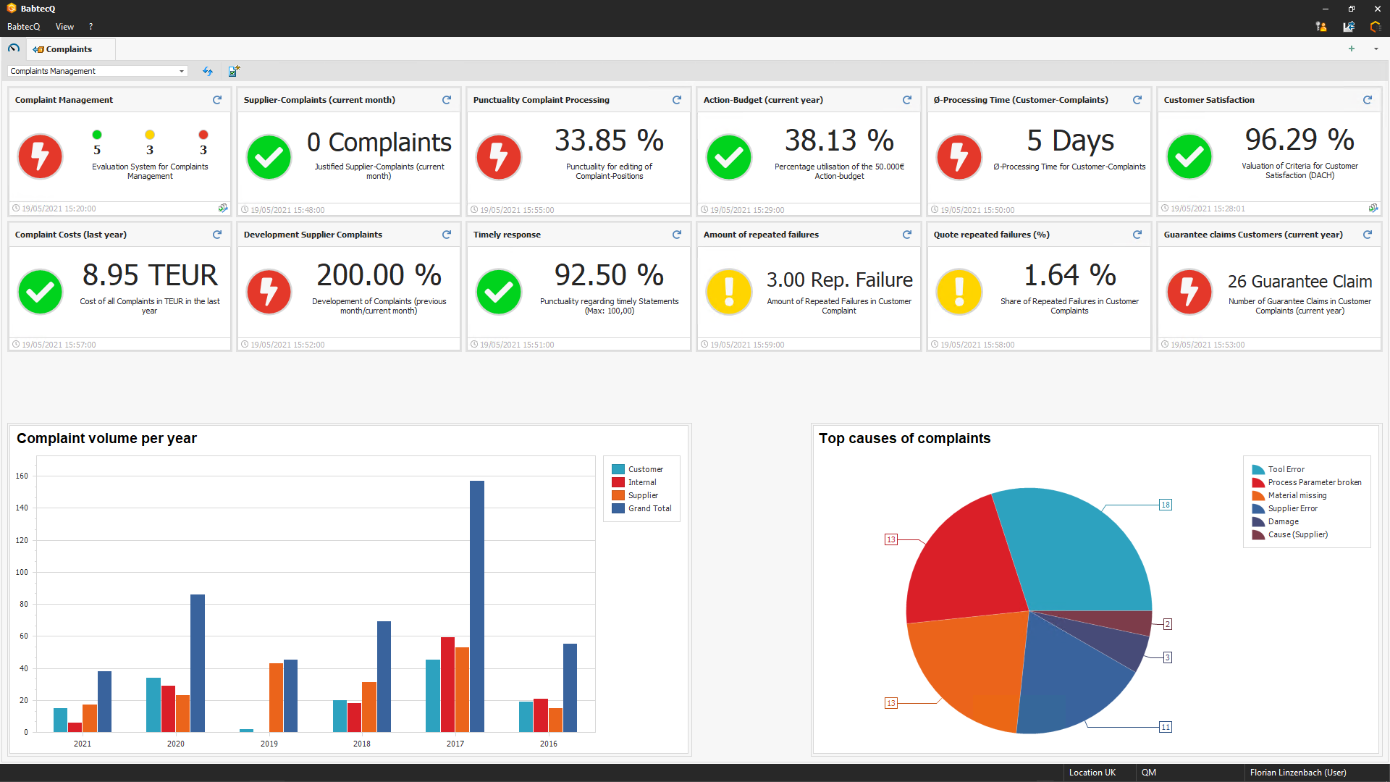Click the 2017 Grand Total bar
The image size is (1390, 782).
(x=477, y=606)
